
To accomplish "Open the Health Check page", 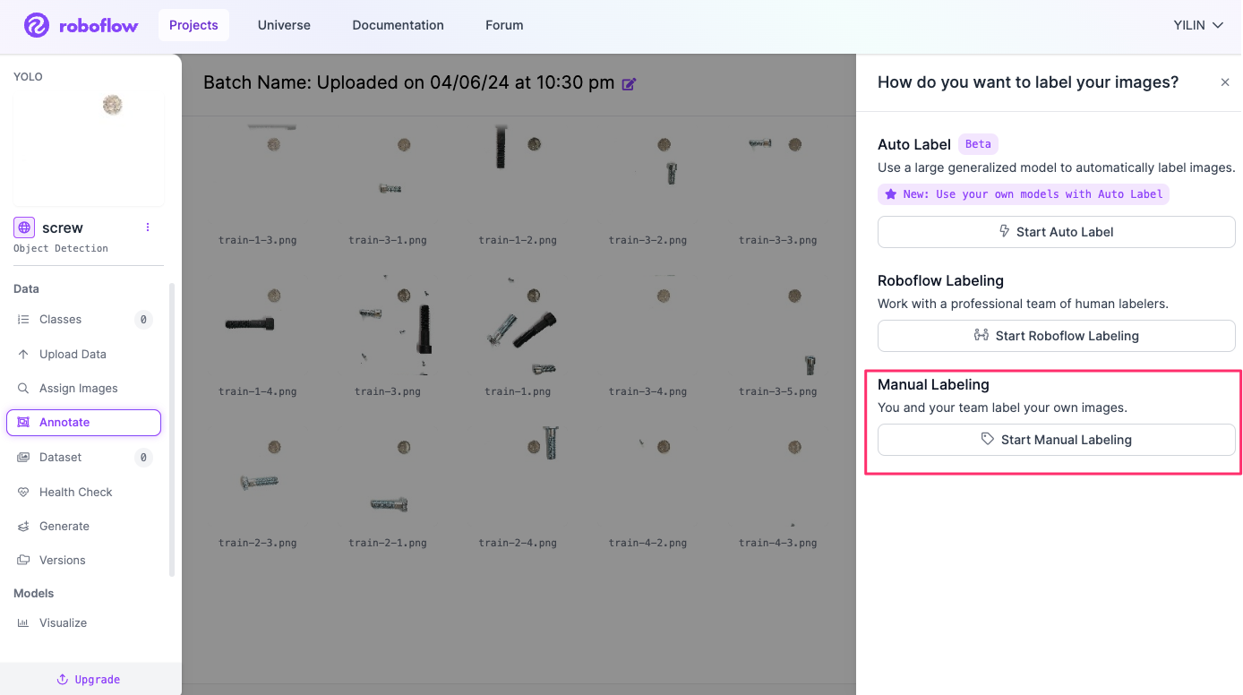I will click(75, 493).
